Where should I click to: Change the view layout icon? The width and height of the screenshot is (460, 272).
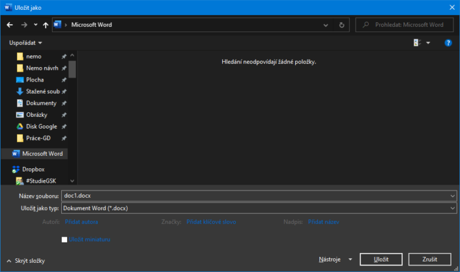[x=417, y=43]
